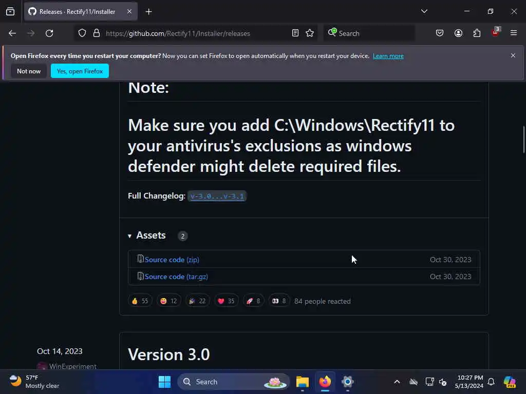Image resolution: width=526 pixels, height=394 pixels.
Task: Click '84 people reacted' text
Action: pyautogui.click(x=323, y=301)
